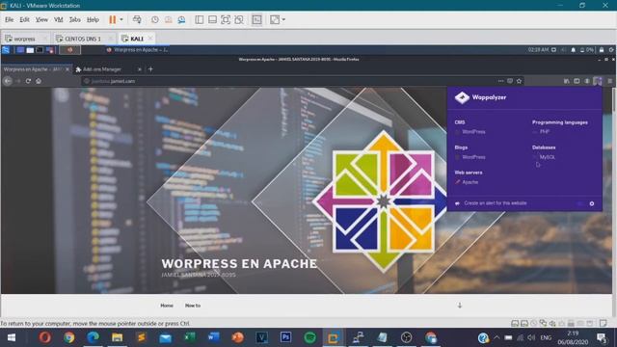
Task: Open the file manager icon in the Kali panel
Action: point(30,50)
